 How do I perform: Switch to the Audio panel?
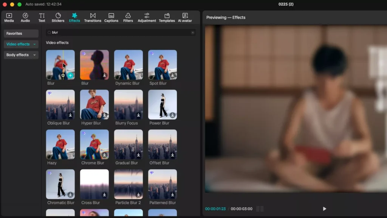click(x=25, y=17)
